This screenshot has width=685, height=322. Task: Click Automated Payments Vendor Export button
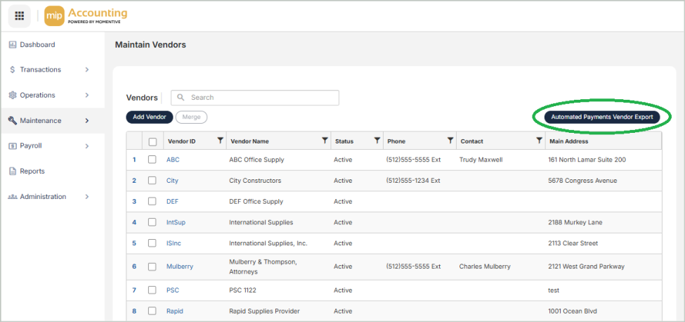pyautogui.click(x=601, y=117)
